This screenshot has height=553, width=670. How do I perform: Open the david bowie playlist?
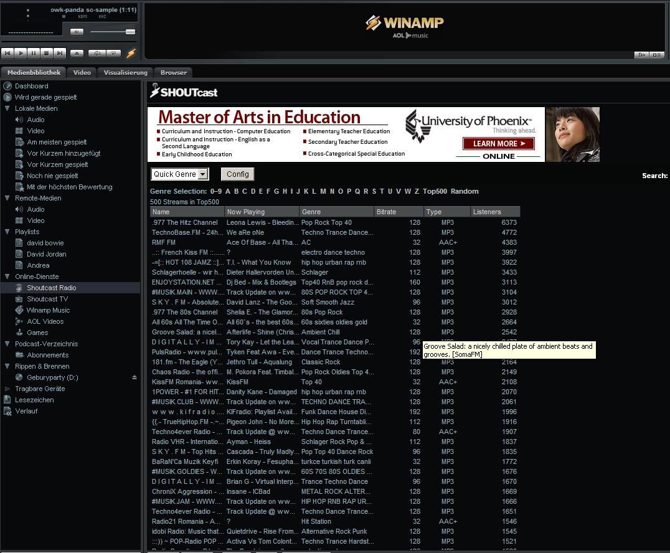pyautogui.click(x=45, y=243)
